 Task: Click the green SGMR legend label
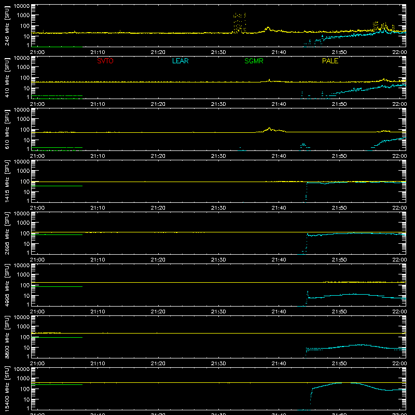tap(254, 61)
